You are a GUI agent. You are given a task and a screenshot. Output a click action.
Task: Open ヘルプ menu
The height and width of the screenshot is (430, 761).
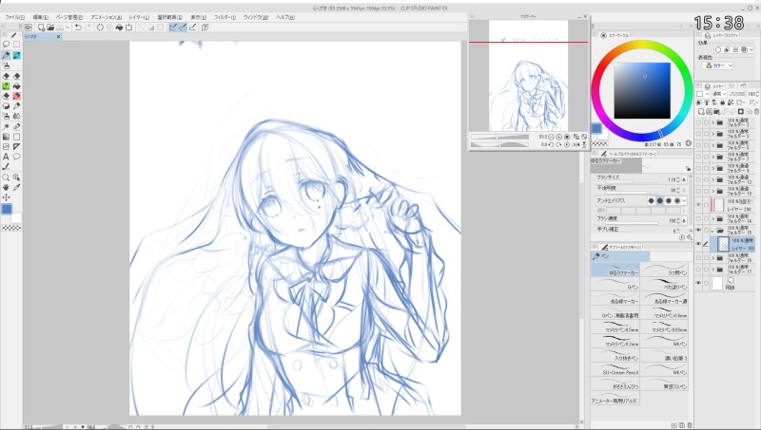[285, 17]
